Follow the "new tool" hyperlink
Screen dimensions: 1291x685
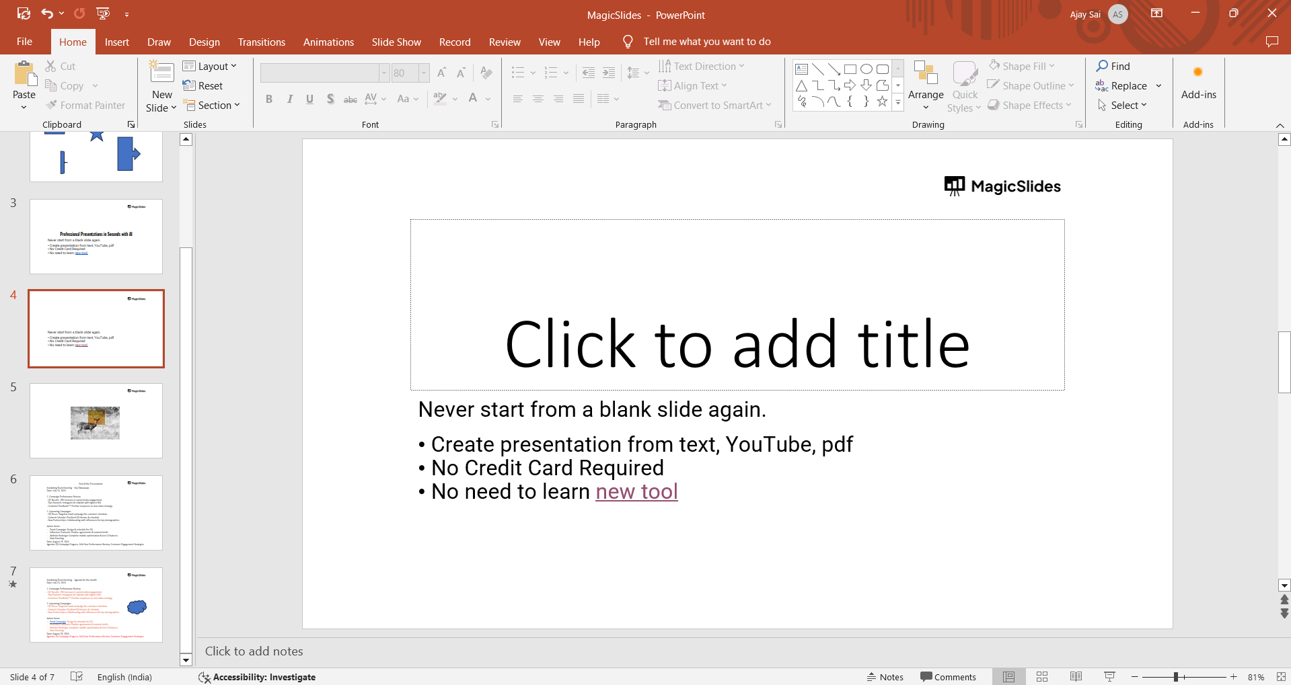pyautogui.click(x=636, y=492)
